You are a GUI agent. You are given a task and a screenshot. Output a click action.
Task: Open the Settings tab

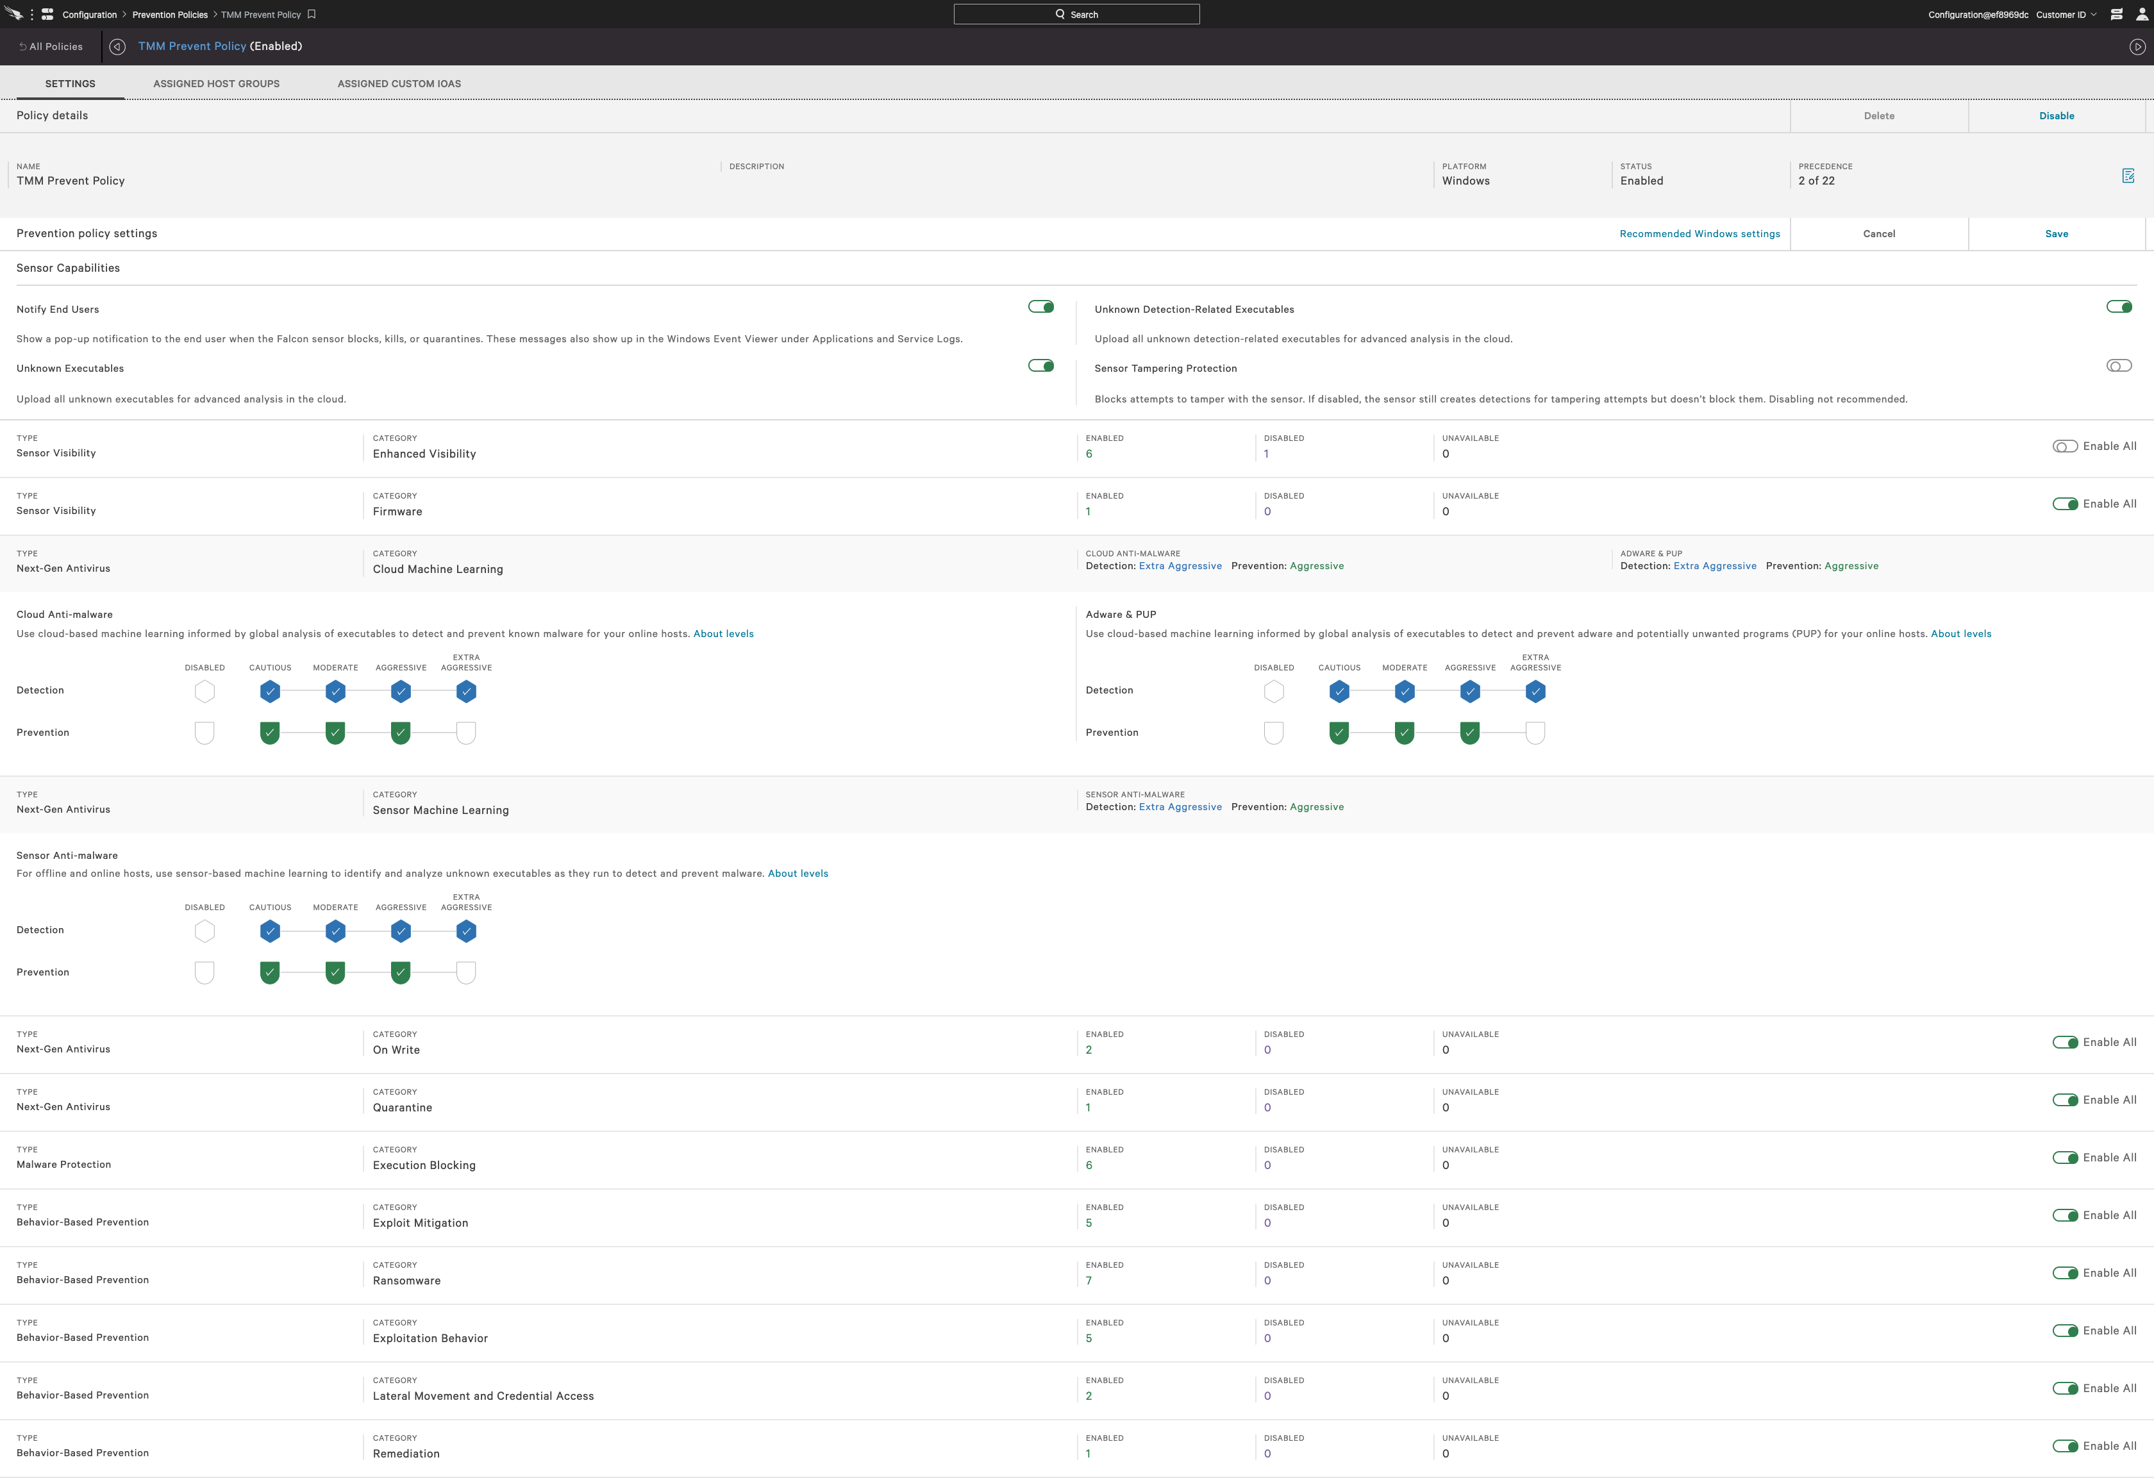(x=71, y=83)
